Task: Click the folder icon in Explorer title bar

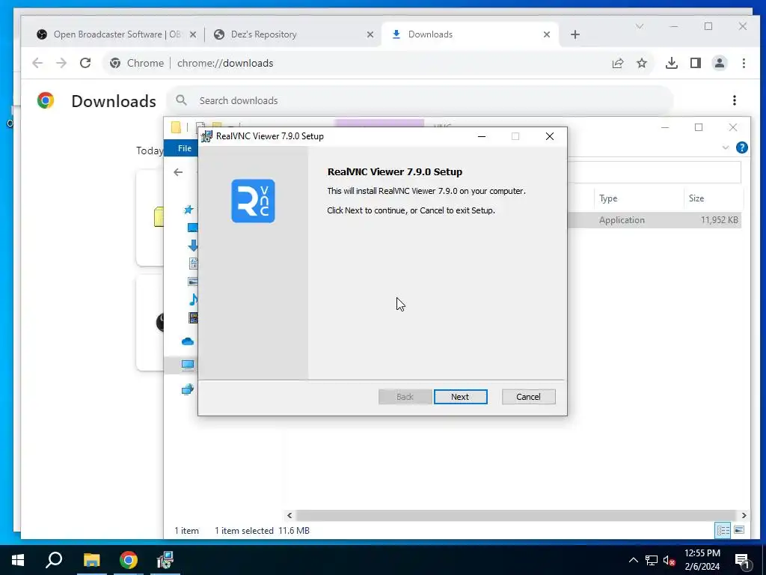Action: click(x=177, y=127)
